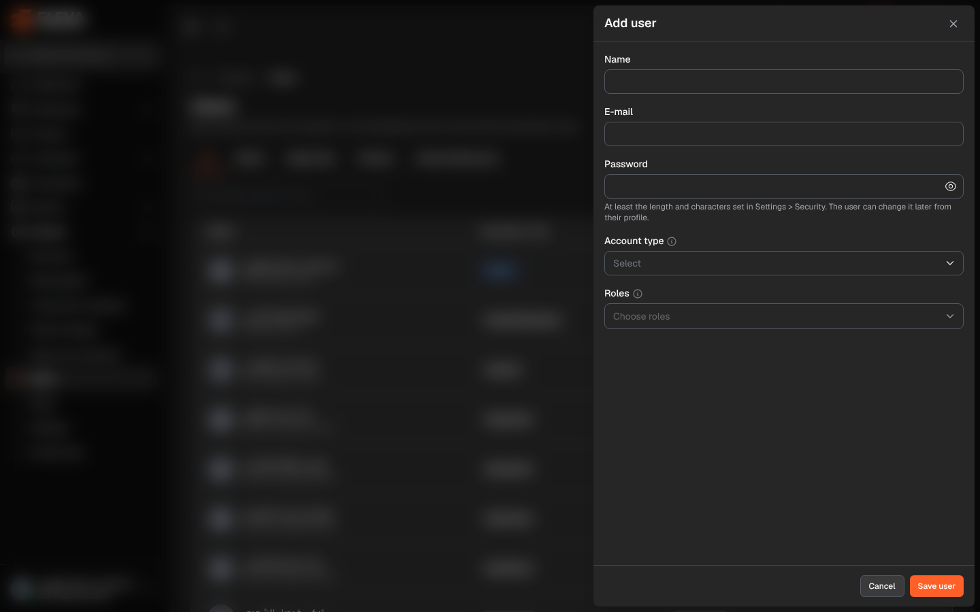
Task: Open the Account type dropdown
Action: (x=784, y=263)
